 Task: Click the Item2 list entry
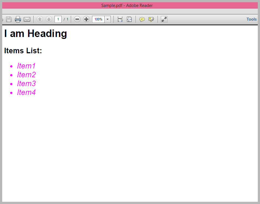(x=26, y=75)
